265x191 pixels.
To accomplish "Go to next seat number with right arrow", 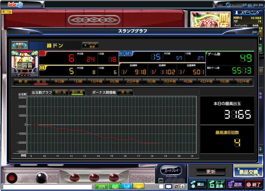I will 26,45.
